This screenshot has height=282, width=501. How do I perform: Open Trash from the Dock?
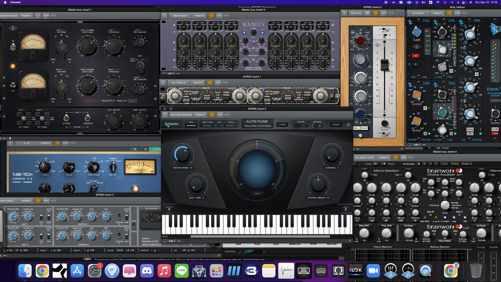coord(476,271)
